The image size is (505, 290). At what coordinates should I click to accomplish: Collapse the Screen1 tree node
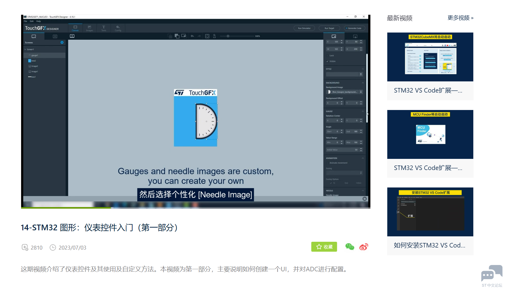(x=25, y=49)
